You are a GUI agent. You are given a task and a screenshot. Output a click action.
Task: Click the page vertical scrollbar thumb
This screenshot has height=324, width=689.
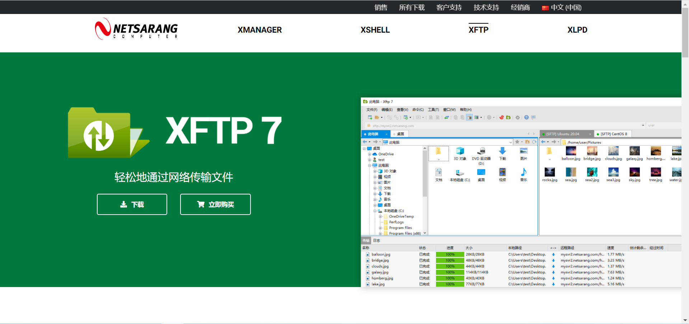click(685, 32)
